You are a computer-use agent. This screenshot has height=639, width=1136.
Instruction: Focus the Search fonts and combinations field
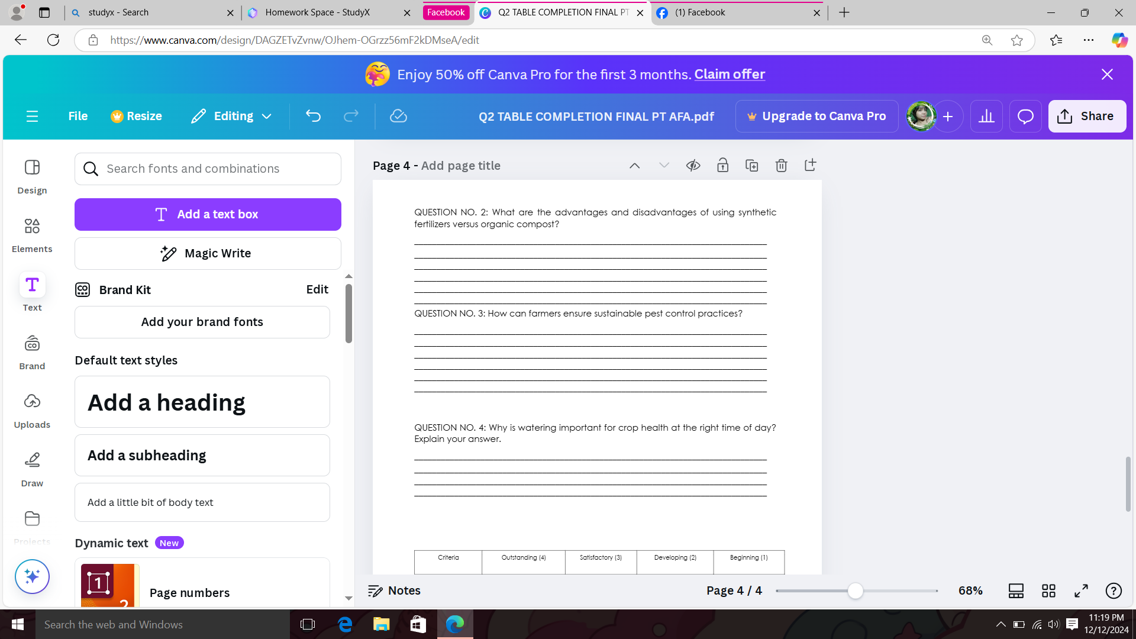pos(208,169)
